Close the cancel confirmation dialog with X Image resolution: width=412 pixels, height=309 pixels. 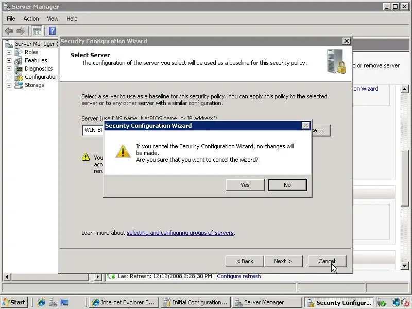pyautogui.click(x=305, y=126)
